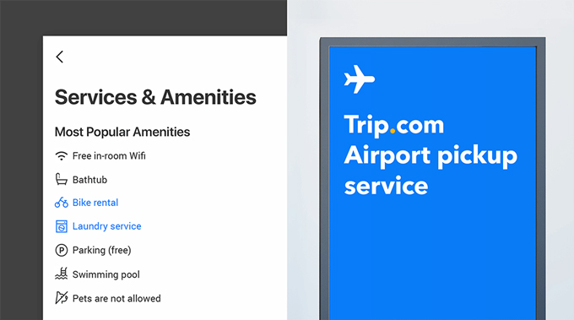Click the Services & Amenities heading
574x320 pixels.
click(x=155, y=97)
